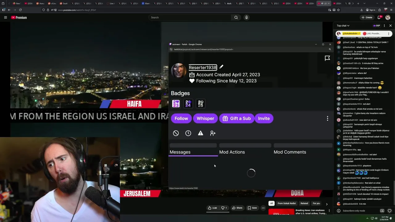Screen dimensions: 395x222
Task: Click the Reserter1938 profile avatar
Action: (179, 71)
